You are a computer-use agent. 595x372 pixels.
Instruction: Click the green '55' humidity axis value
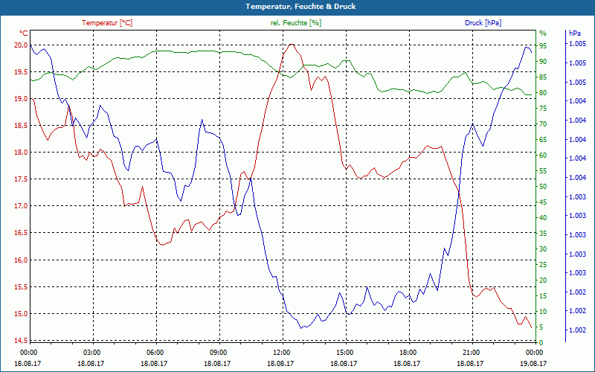pyautogui.click(x=543, y=171)
